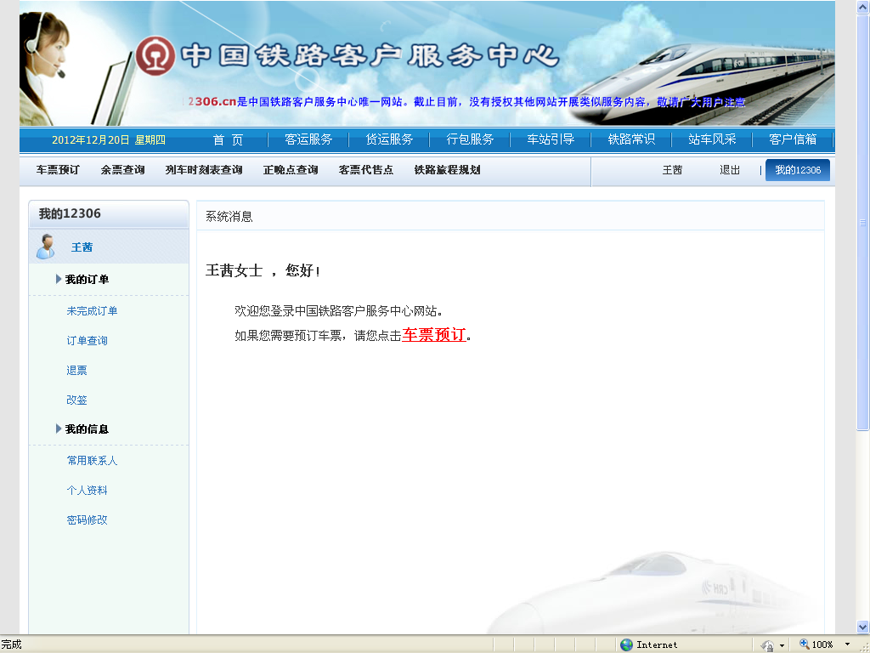
Task: Open 货运服务 in the navigation bar
Action: click(x=389, y=139)
